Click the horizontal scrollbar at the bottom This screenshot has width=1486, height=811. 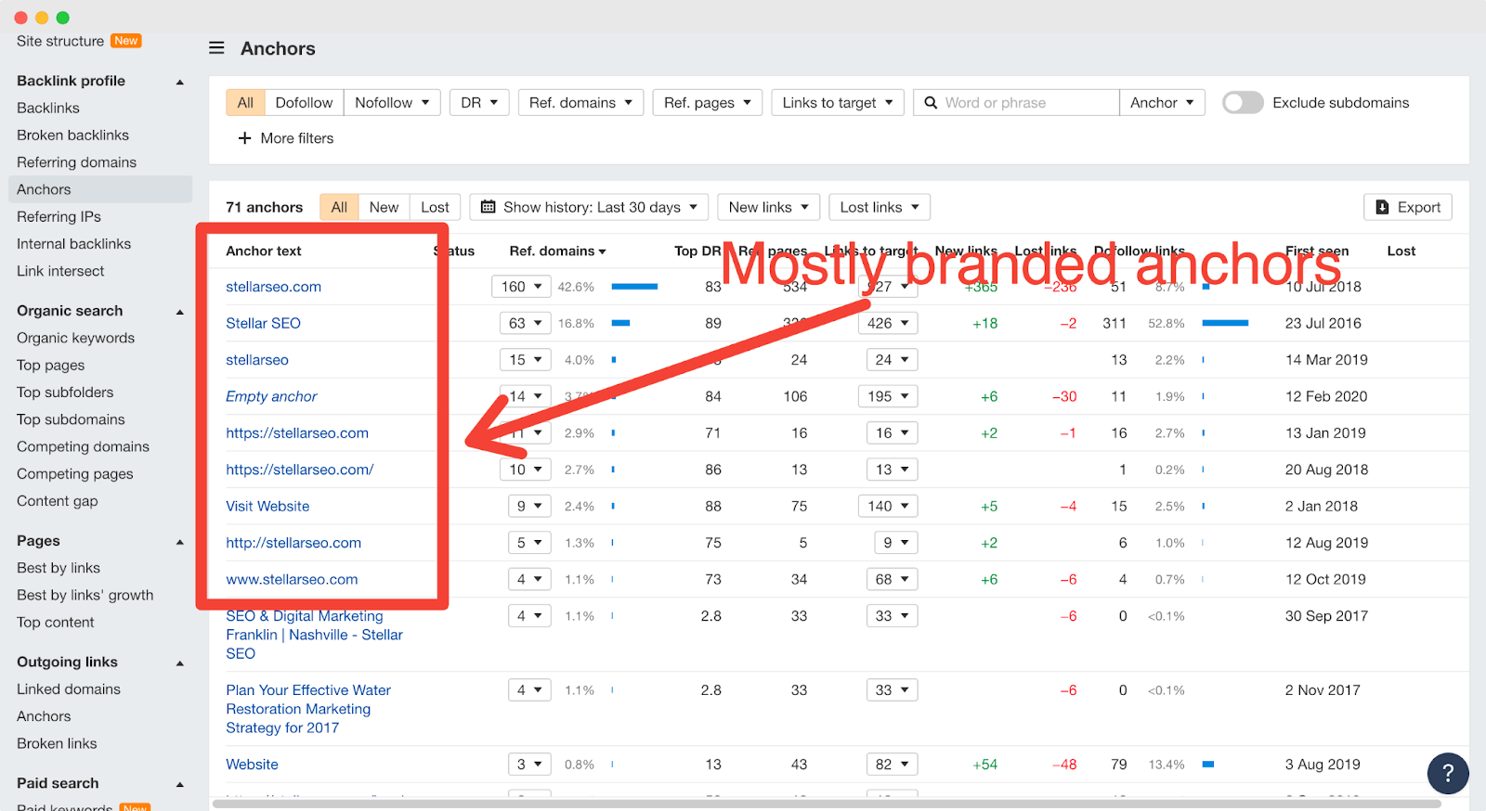[827, 804]
